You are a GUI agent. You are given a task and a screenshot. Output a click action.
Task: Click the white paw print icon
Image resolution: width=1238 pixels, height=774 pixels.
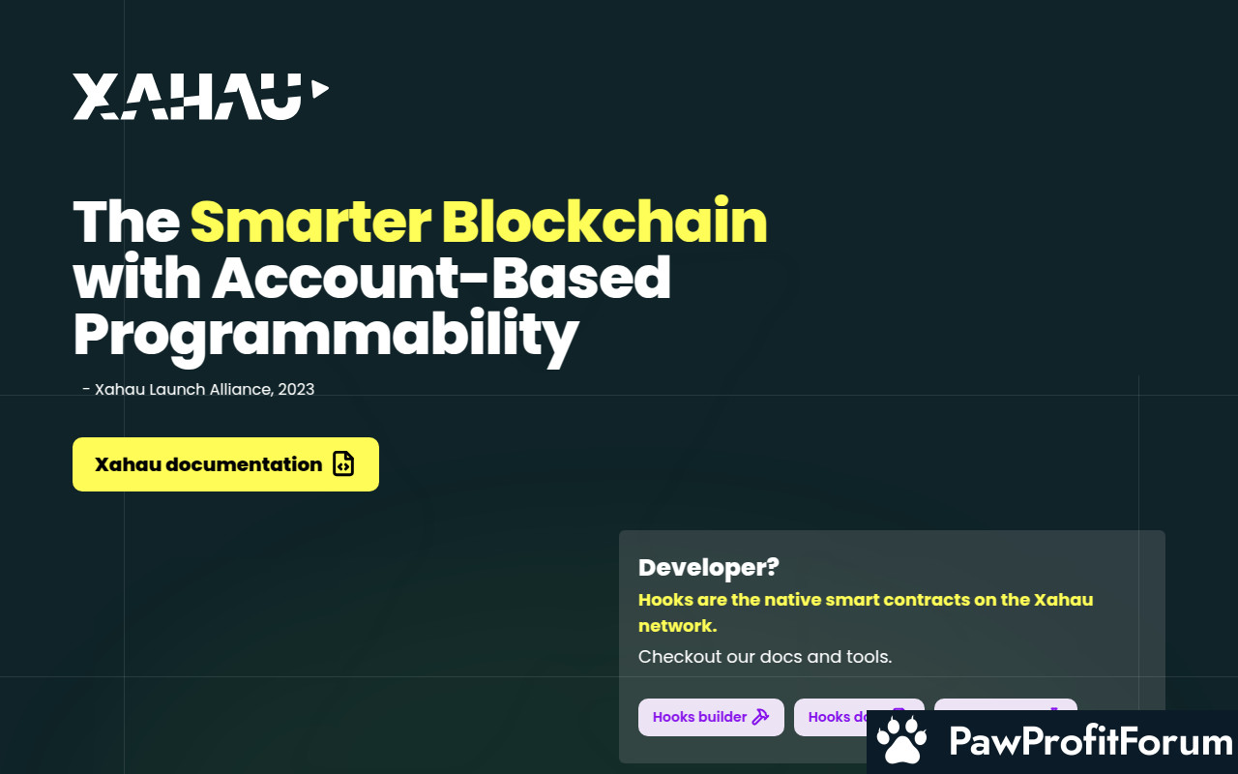tap(901, 741)
